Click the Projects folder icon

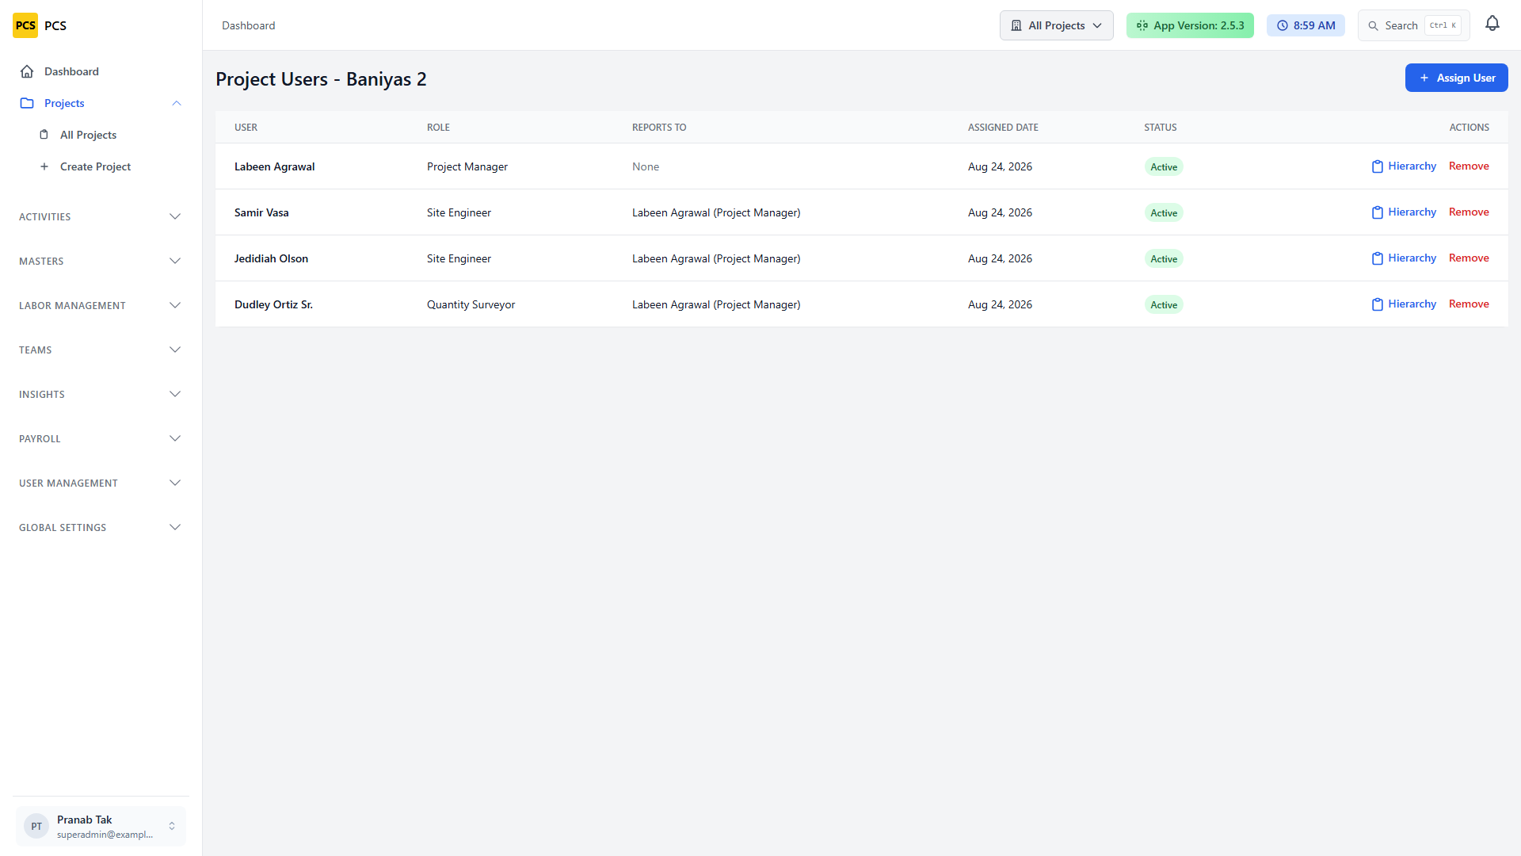tap(27, 103)
